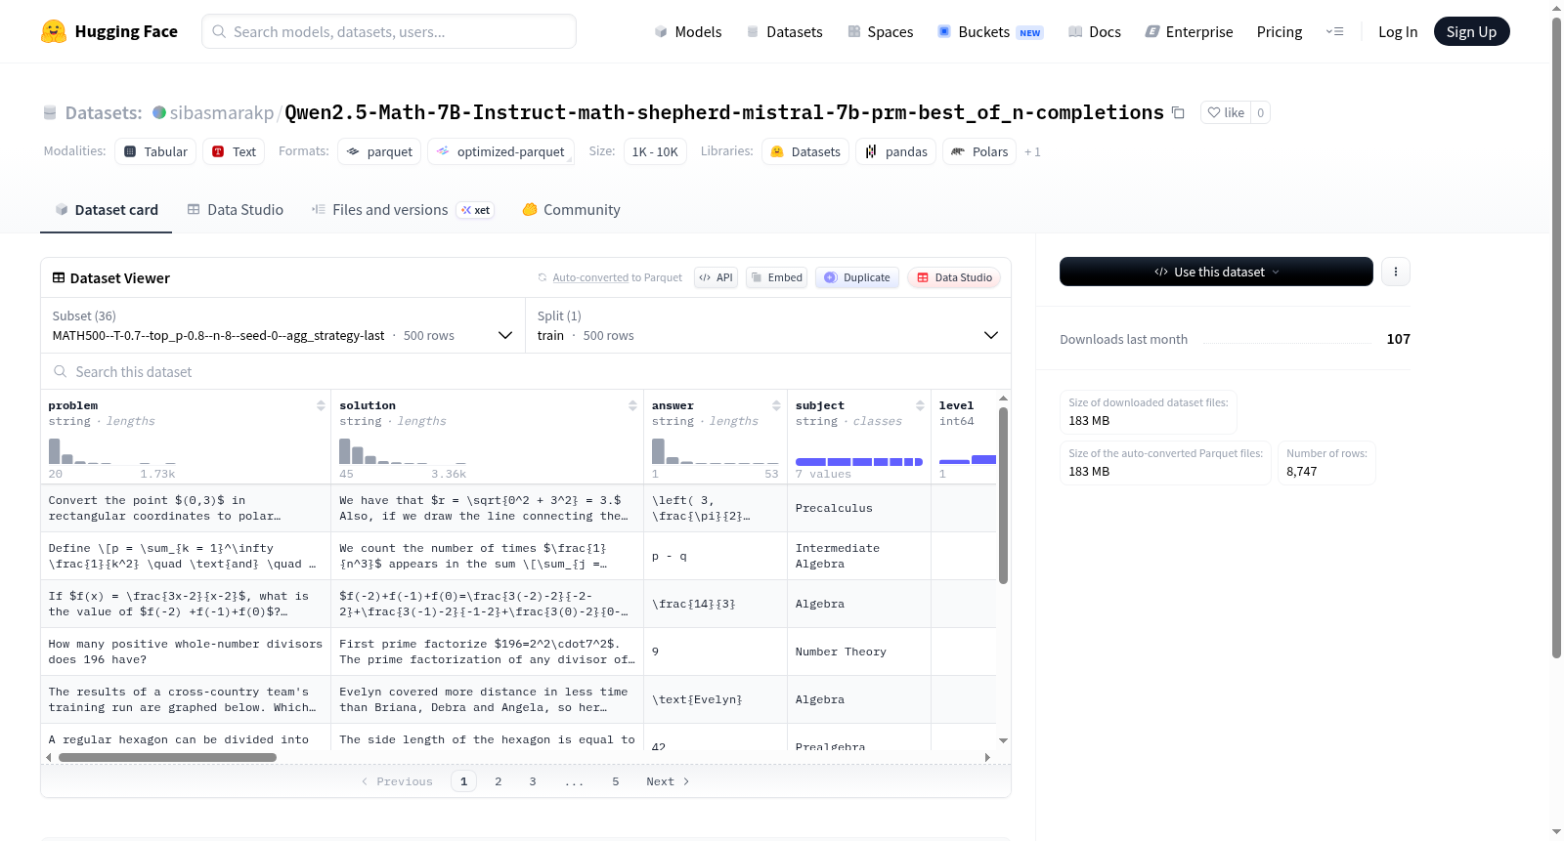1564x841 pixels.
Task: Open the Subset dropdown selector
Action: point(282,325)
